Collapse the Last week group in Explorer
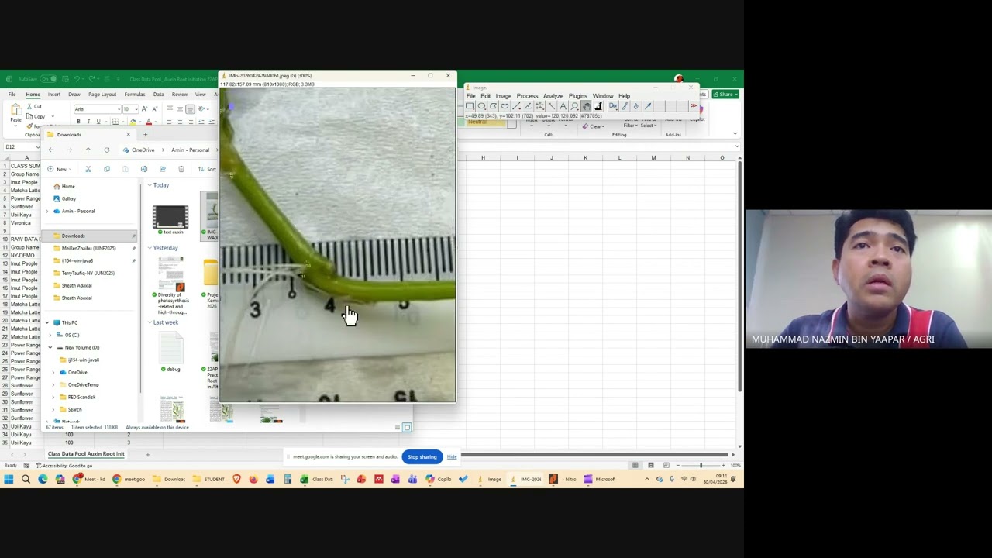The width and height of the screenshot is (992, 558). click(150, 322)
